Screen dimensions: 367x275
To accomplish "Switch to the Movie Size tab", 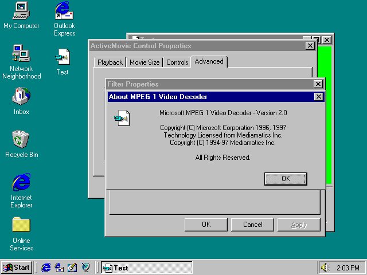I will pyautogui.click(x=145, y=62).
